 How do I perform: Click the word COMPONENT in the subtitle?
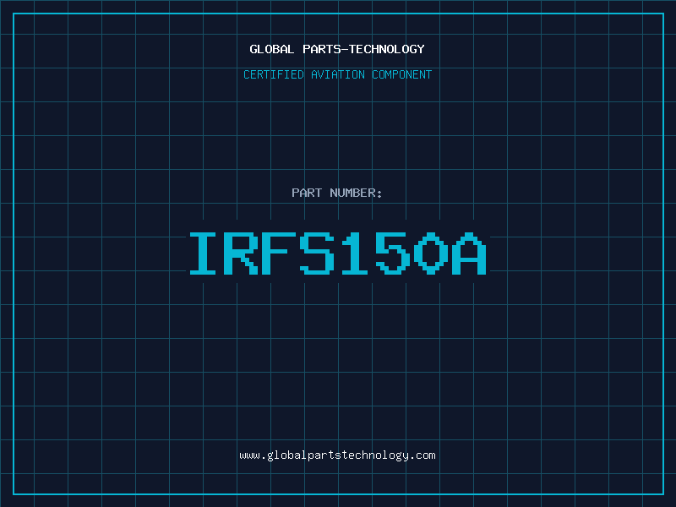click(x=402, y=74)
